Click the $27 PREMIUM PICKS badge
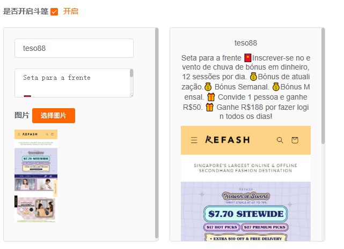The width and height of the screenshot is (344, 249). point(265,228)
